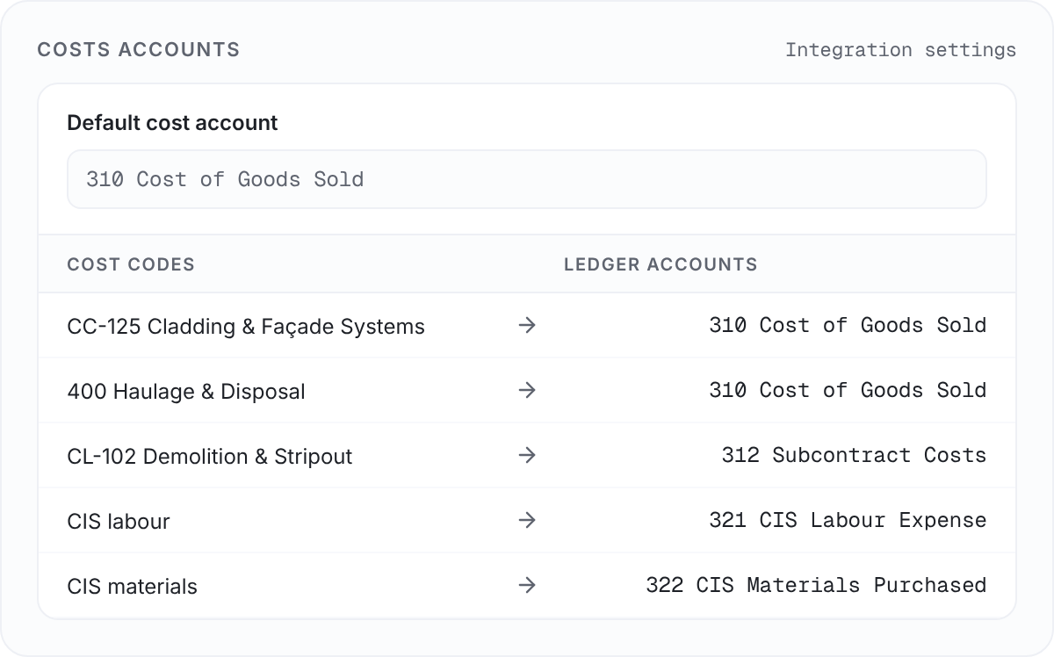Click the ledger account for Cladding & Façade Systems
This screenshot has width=1054, height=657.
(x=848, y=325)
